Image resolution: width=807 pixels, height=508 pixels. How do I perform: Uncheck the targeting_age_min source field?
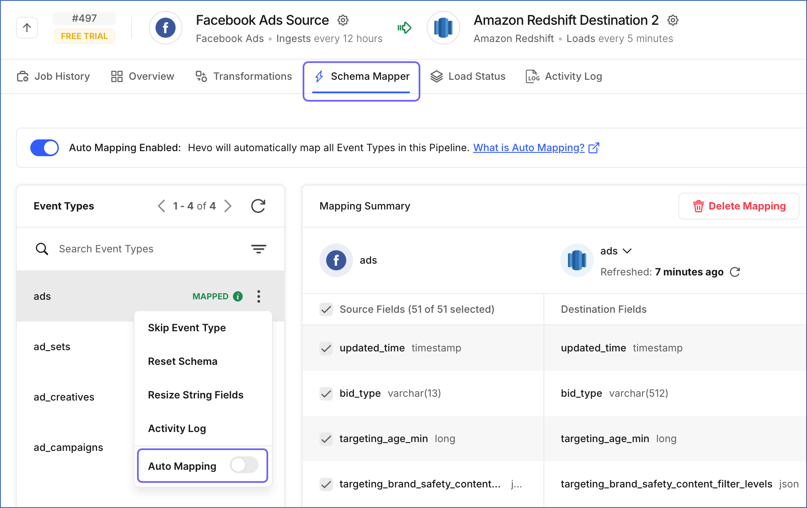[x=326, y=439]
